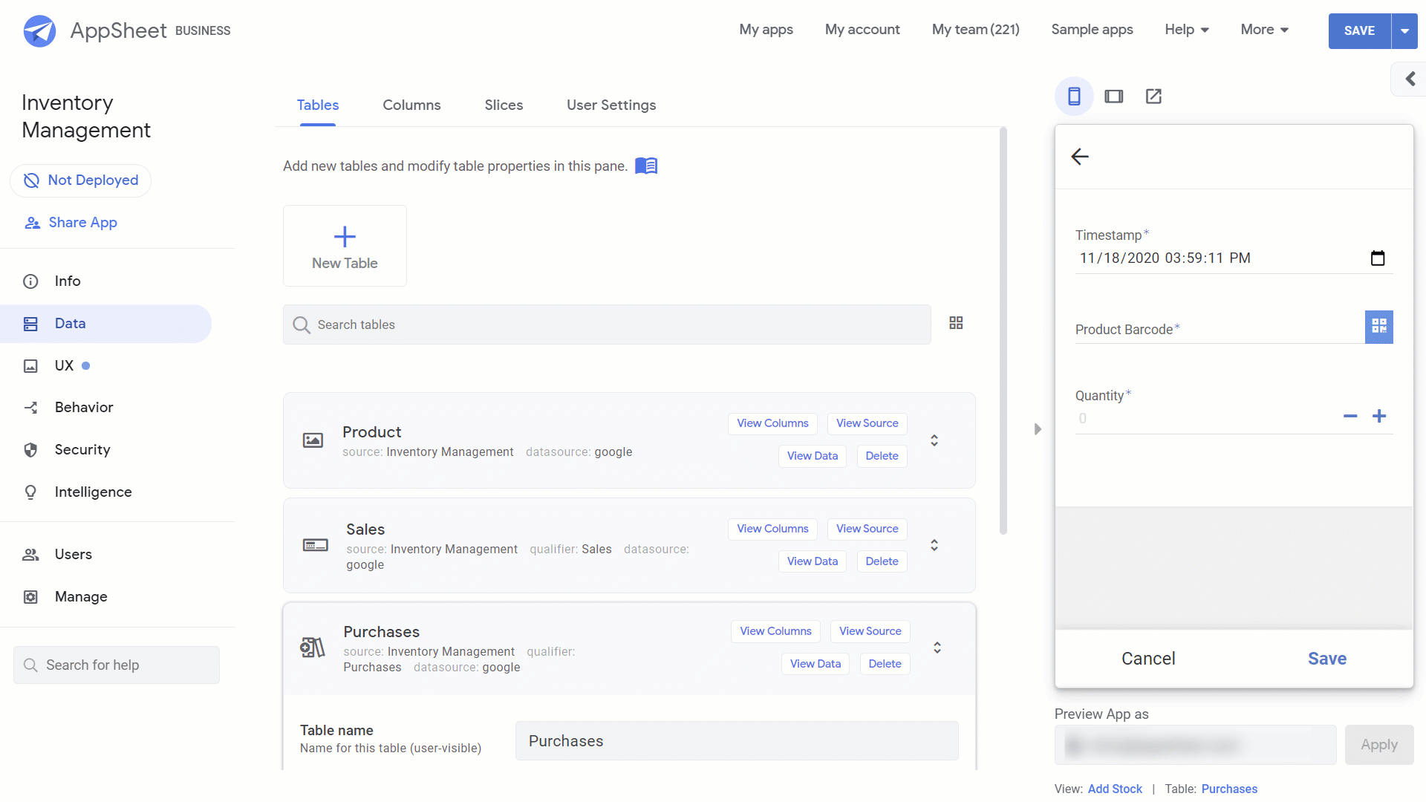Screen dimensions: 1426x802
Task: Click Save button in preview pane
Action: (1326, 658)
